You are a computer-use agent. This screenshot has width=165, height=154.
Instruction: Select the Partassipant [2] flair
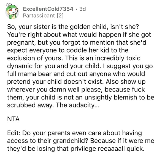pyautogui.click(x=43, y=16)
